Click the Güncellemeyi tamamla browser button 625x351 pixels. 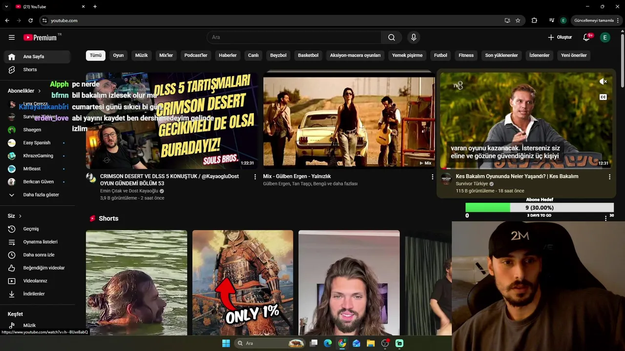click(594, 20)
